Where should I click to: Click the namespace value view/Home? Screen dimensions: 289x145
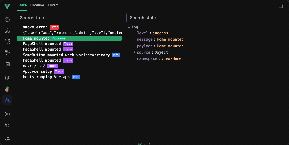point(172,58)
